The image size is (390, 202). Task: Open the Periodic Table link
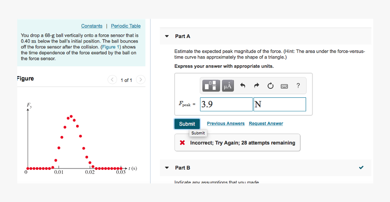pos(126,26)
